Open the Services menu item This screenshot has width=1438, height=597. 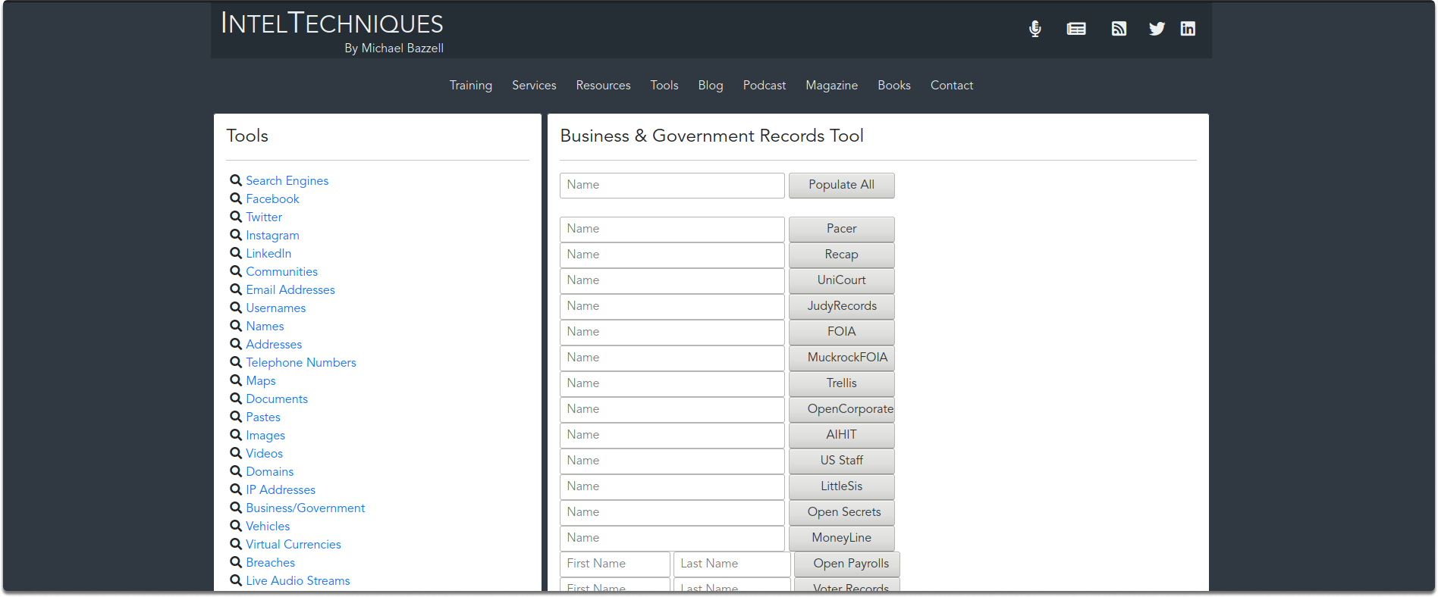pos(534,86)
